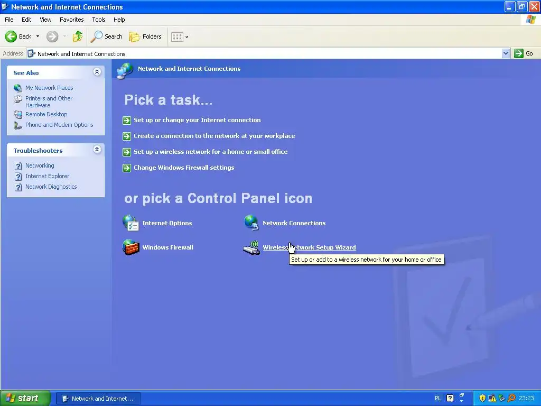Click Wireless Network Setup Wizard text link
Screen dimensions: 541x406
(x=309, y=247)
